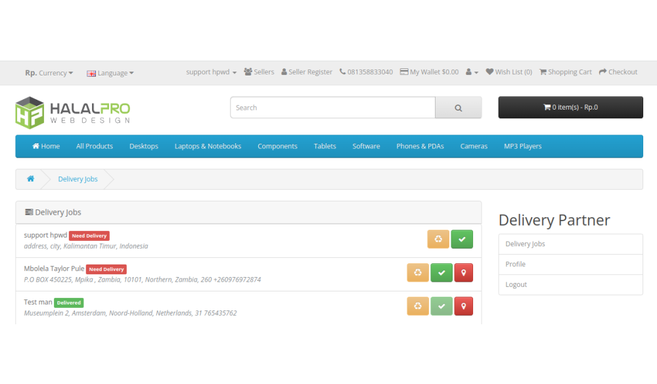Open the Seller Register link

pos(307,72)
